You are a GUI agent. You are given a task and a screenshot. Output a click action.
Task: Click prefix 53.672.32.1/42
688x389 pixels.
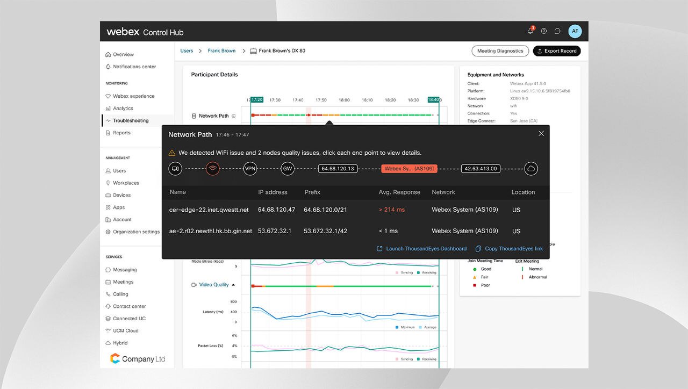(325, 231)
